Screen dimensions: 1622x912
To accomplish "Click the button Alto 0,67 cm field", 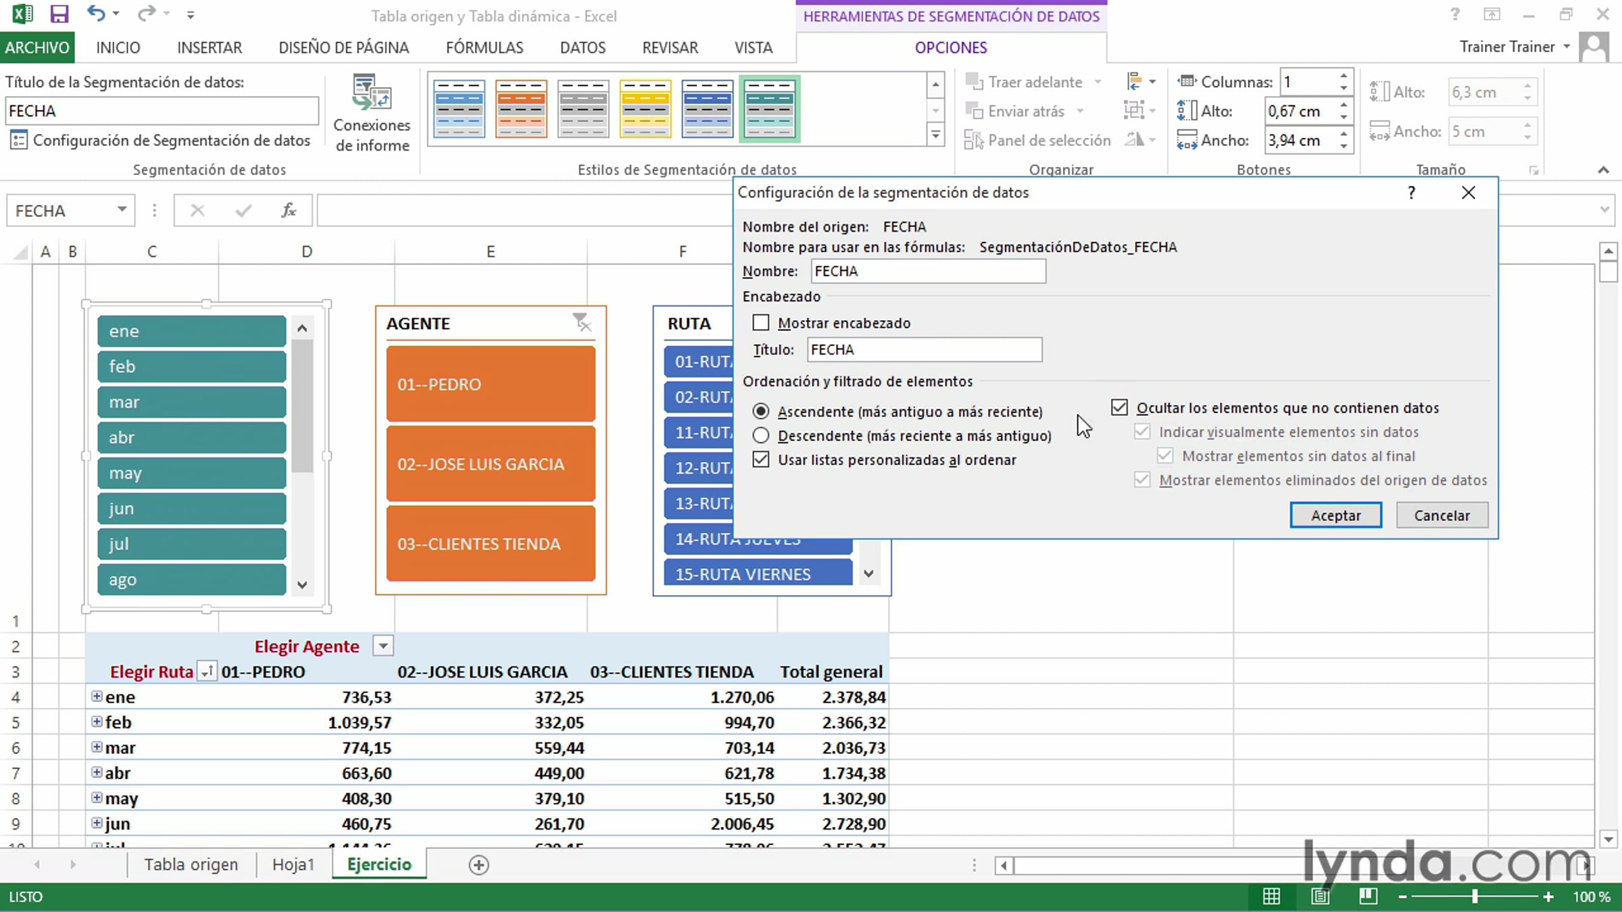I will point(1300,111).
